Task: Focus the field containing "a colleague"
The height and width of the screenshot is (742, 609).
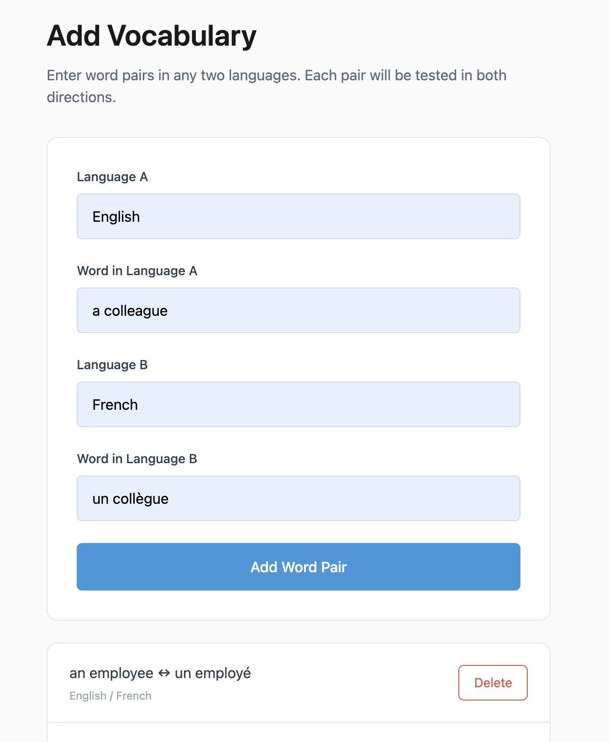Action: (298, 310)
